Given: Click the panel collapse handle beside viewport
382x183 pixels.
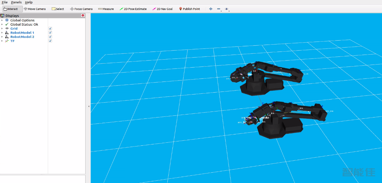Looking at the screenshot, I should coord(89,106).
